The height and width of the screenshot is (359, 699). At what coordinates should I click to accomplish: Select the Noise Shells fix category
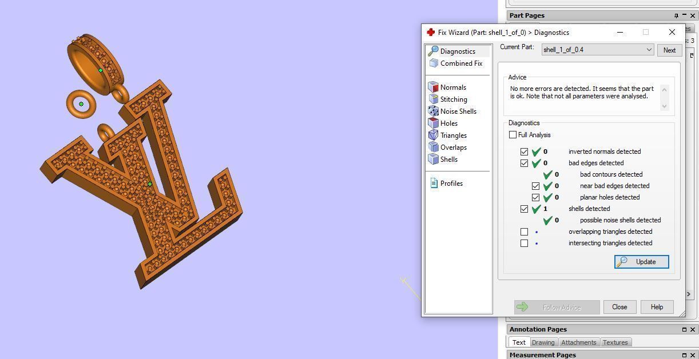(x=458, y=111)
